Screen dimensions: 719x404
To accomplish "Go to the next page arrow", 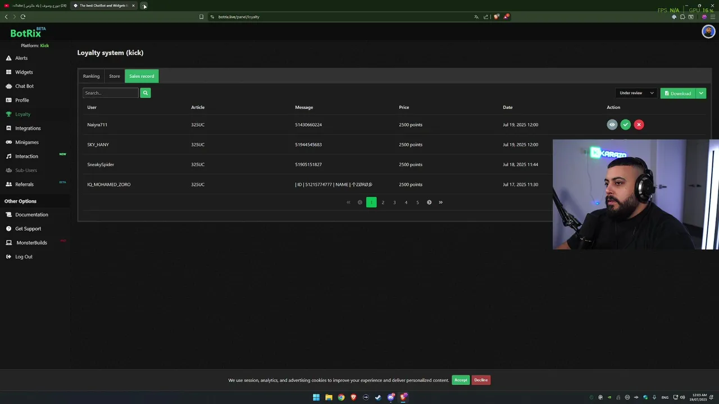I will [429, 203].
